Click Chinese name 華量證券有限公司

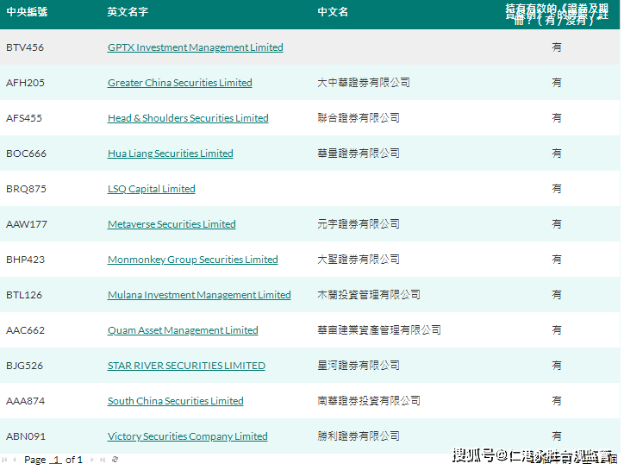click(x=359, y=154)
